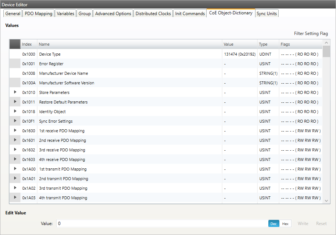
Task: Expand 4th transmit PDO Mapping row
Action: tap(15, 197)
